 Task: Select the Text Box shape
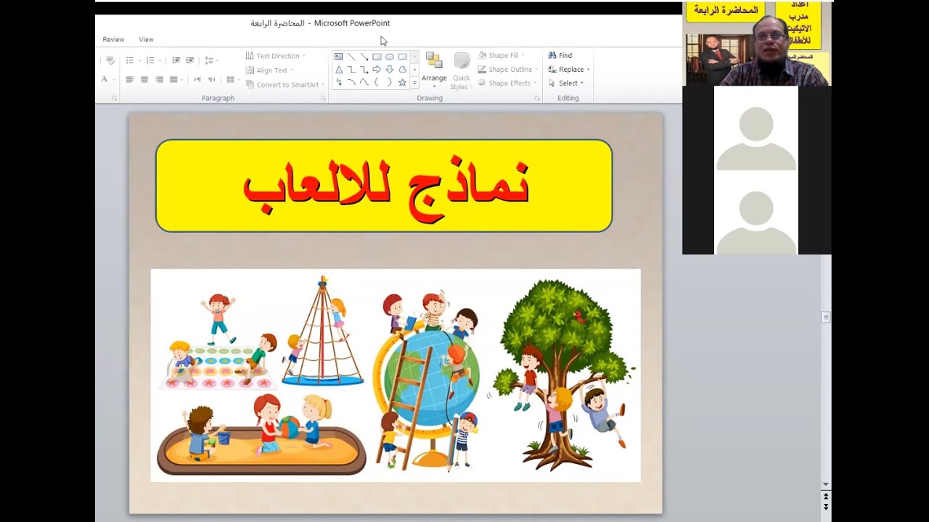[338, 57]
